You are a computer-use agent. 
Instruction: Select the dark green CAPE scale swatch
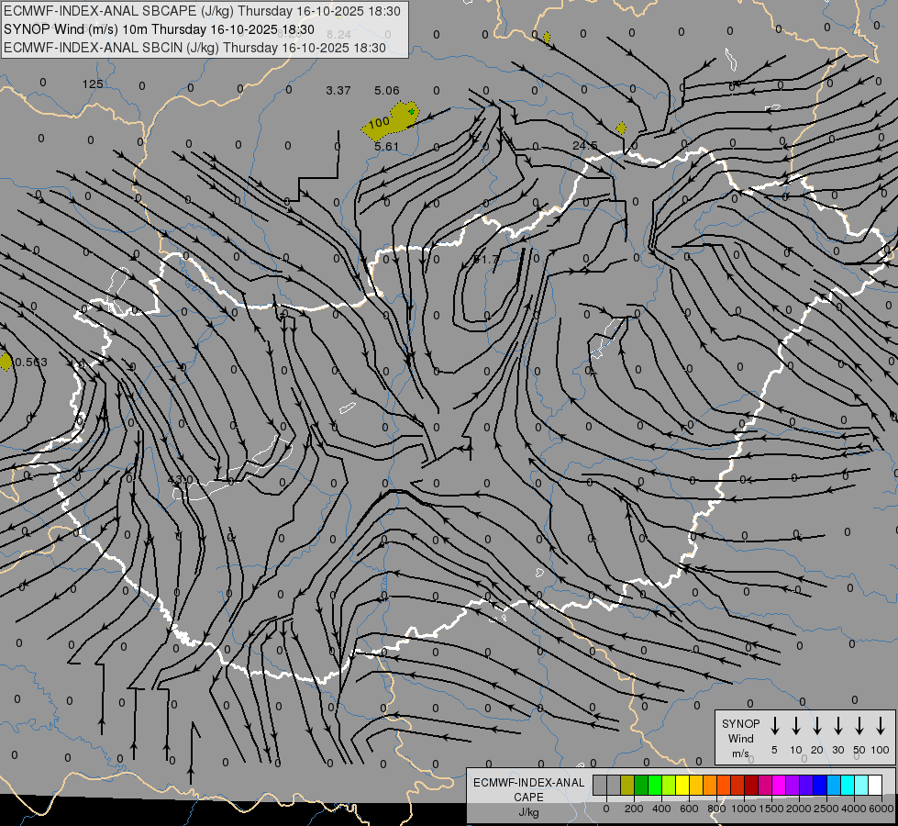(x=641, y=785)
